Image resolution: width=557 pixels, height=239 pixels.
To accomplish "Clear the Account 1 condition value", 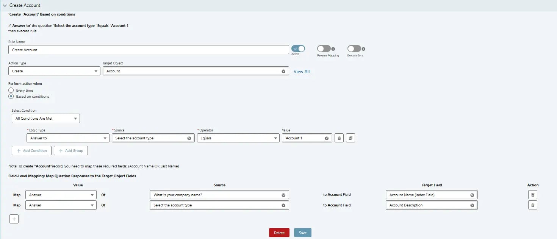I will [327, 138].
